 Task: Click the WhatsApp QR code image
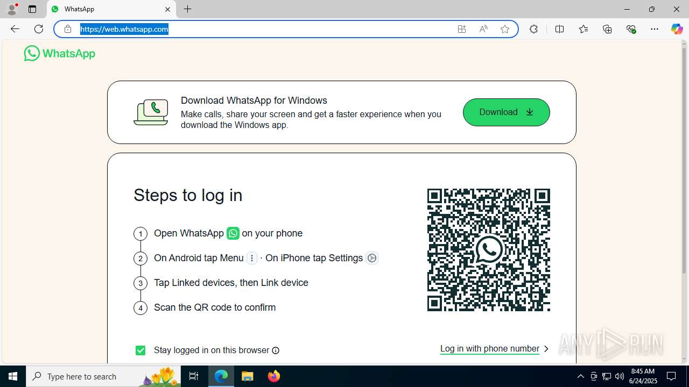489,250
